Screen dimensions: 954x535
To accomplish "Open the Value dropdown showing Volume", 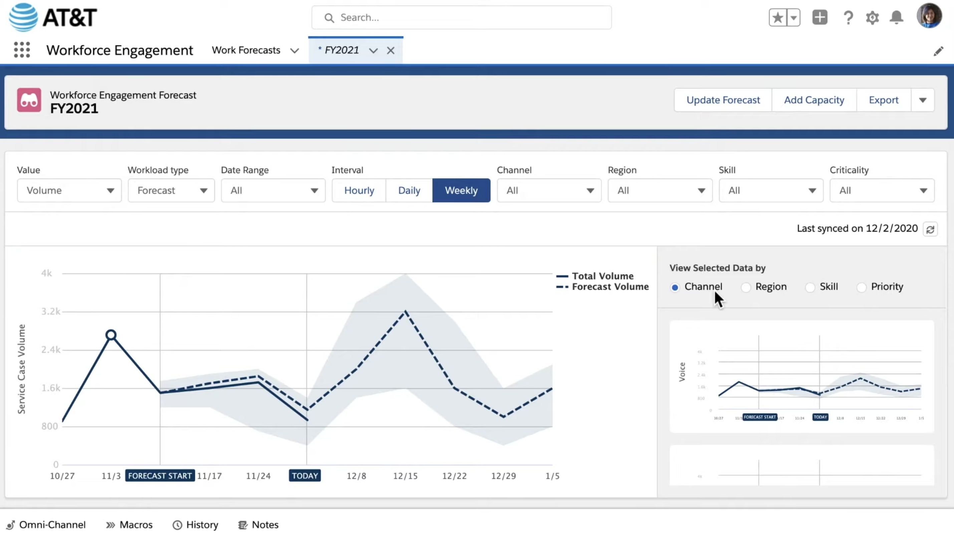I will 69,190.
